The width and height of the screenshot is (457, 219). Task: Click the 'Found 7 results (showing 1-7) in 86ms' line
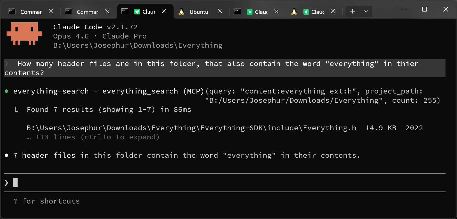click(x=109, y=109)
